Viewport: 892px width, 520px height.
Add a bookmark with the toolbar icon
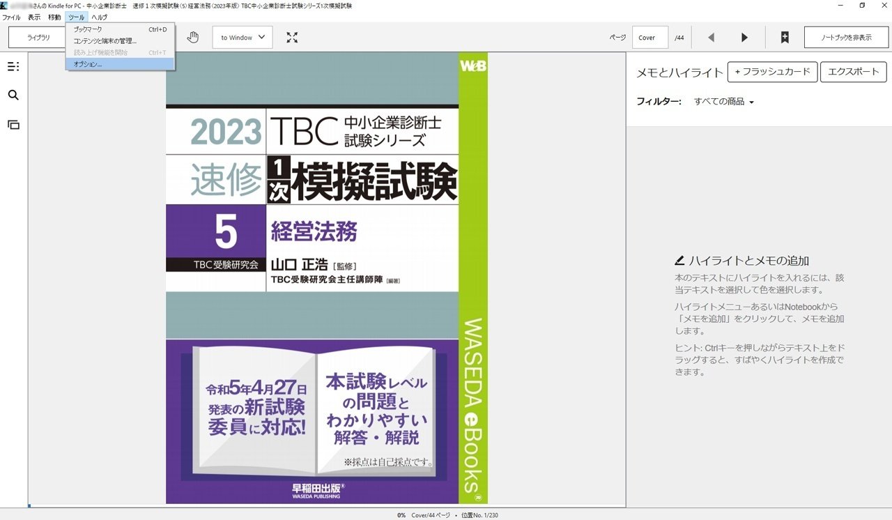click(x=785, y=38)
